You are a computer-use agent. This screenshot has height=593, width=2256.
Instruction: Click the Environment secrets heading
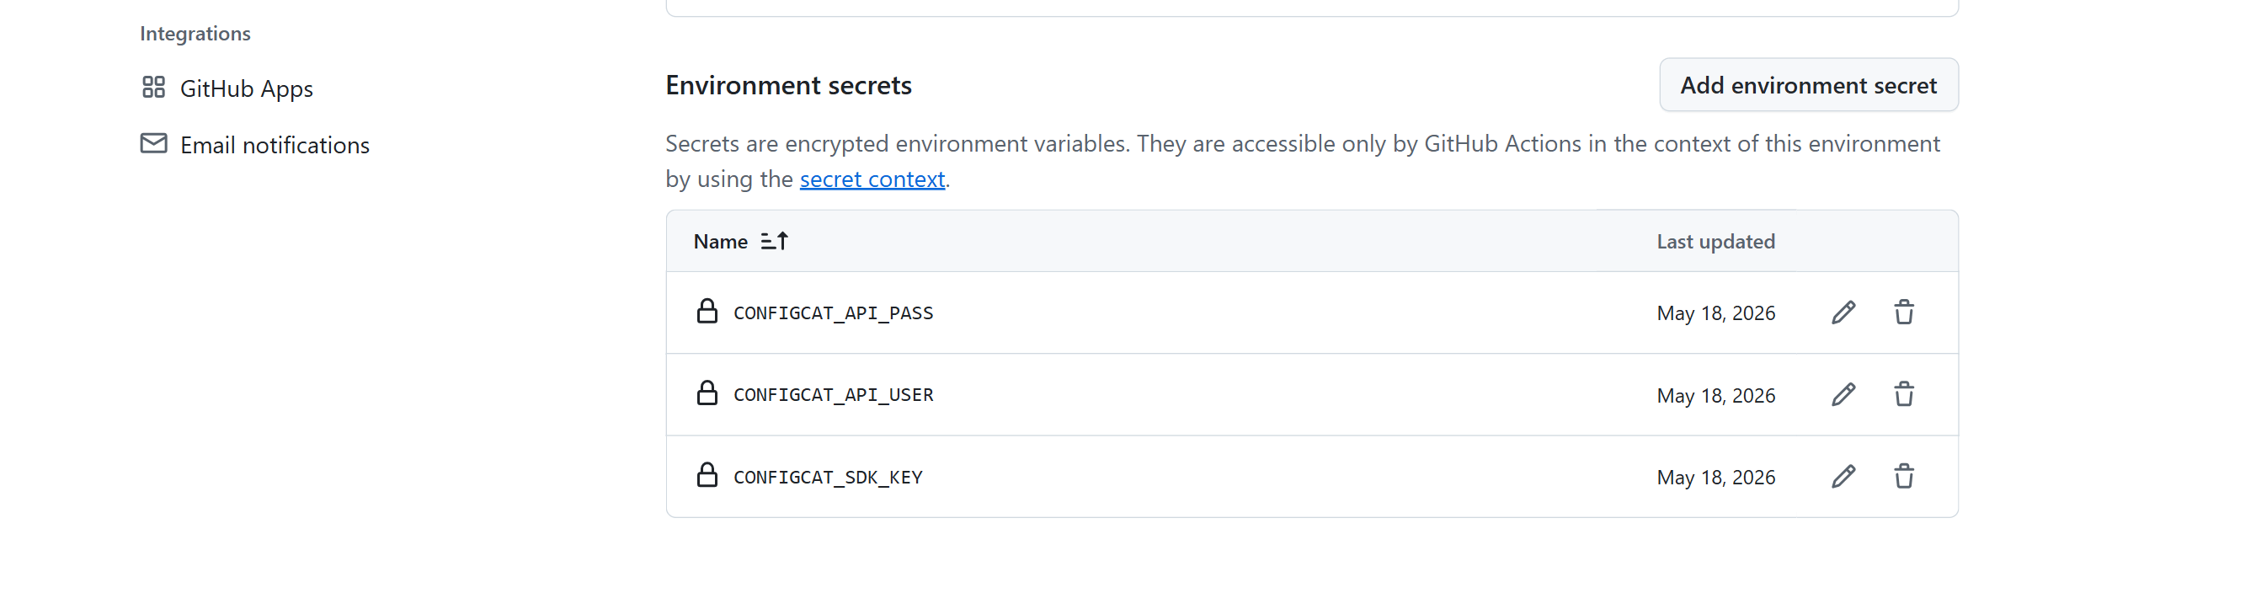click(788, 85)
